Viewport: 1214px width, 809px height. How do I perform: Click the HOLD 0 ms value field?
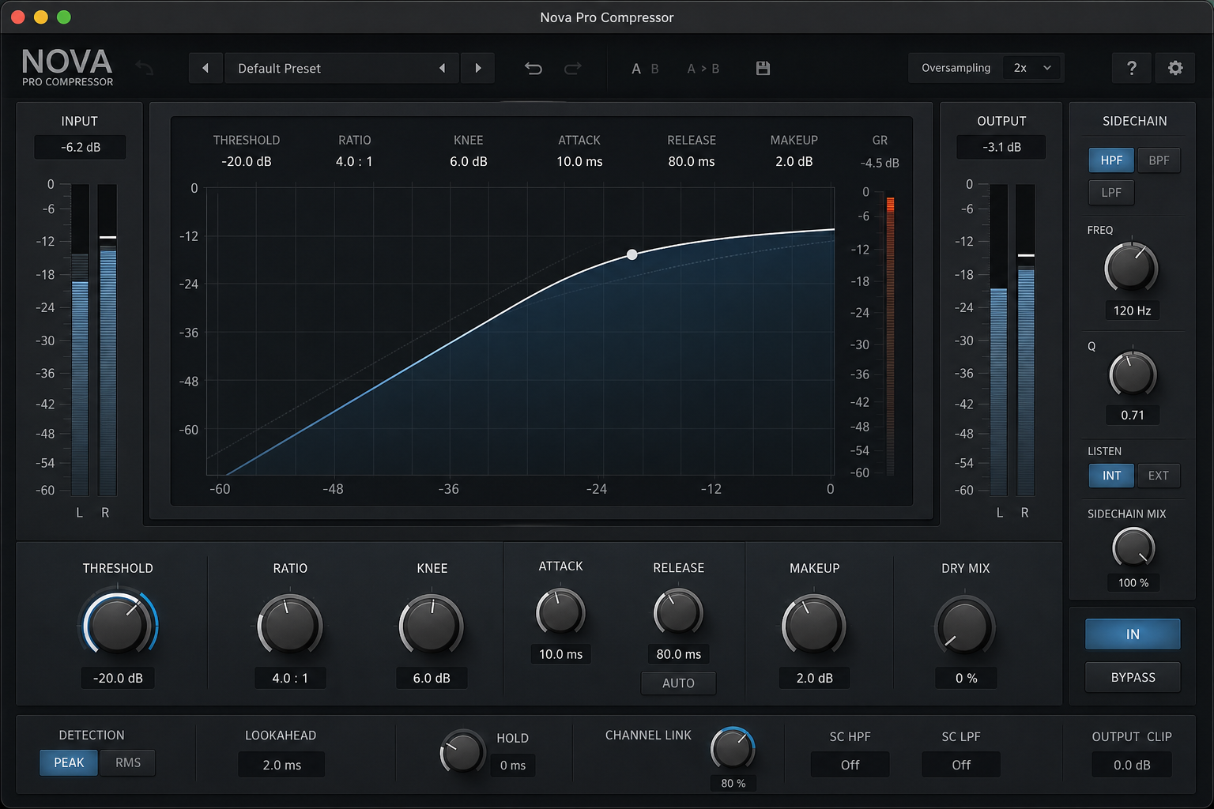[x=513, y=765]
